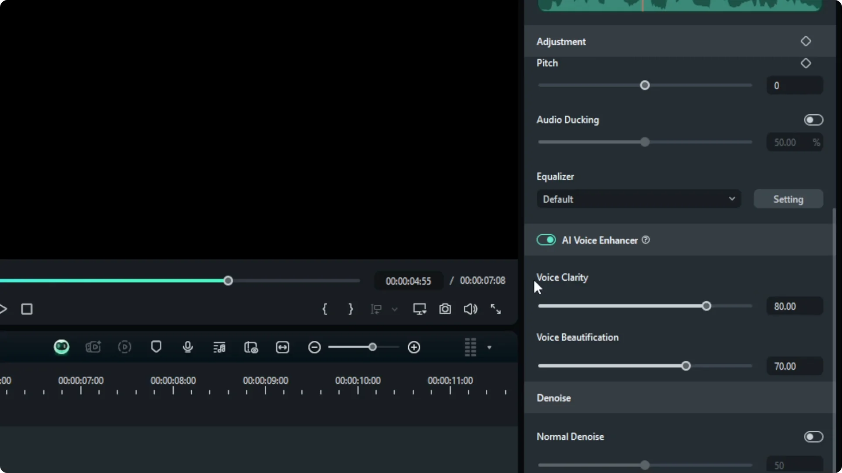Zoom out of the timeline
842x473 pixels.
tap(314, 347)
